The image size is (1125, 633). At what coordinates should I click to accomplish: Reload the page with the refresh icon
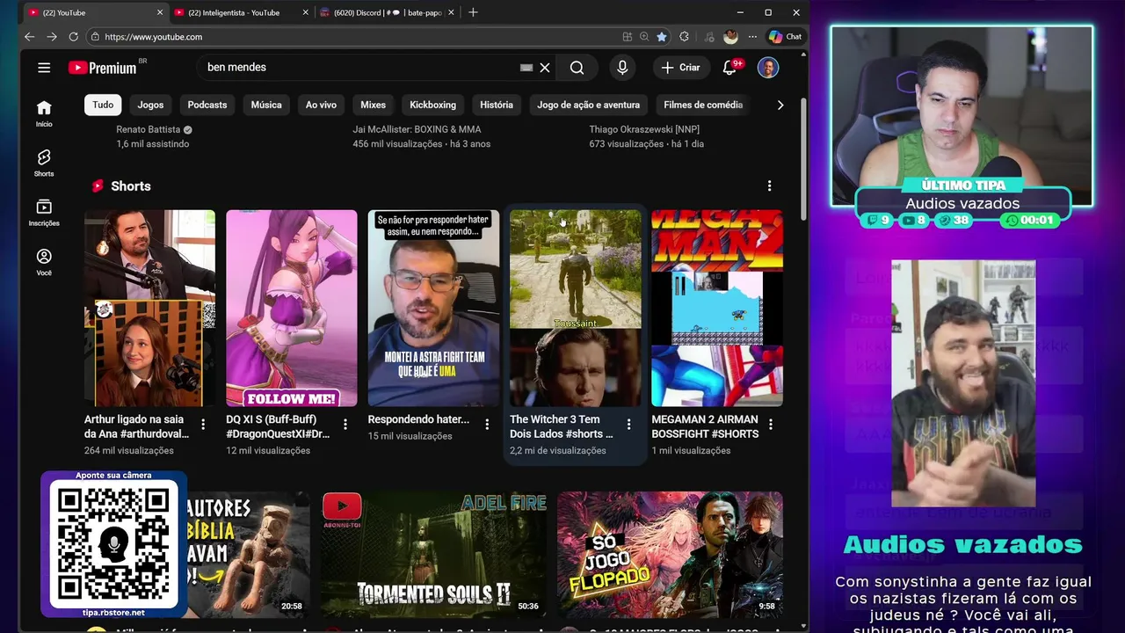(x=74, y=37)
